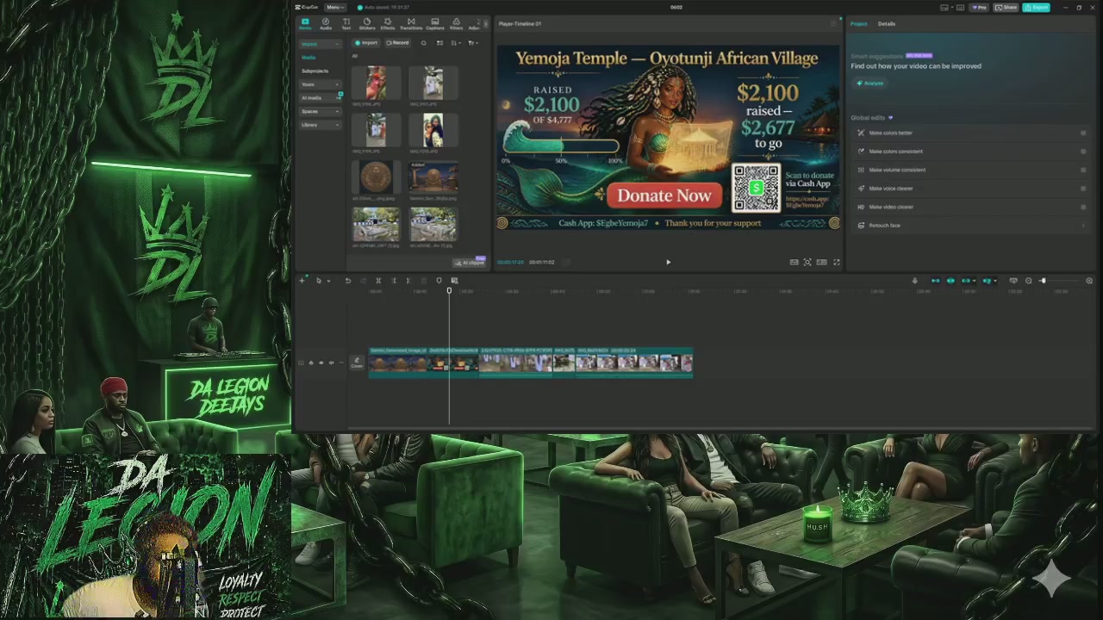Redo the last undone timeline edit
The image size is (1103, 620).
point(363,281)
